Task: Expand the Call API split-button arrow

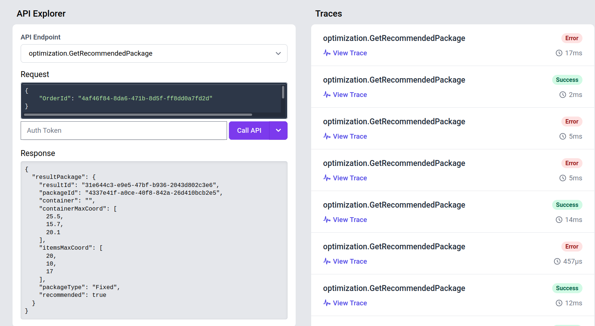Action: [279, 131]
